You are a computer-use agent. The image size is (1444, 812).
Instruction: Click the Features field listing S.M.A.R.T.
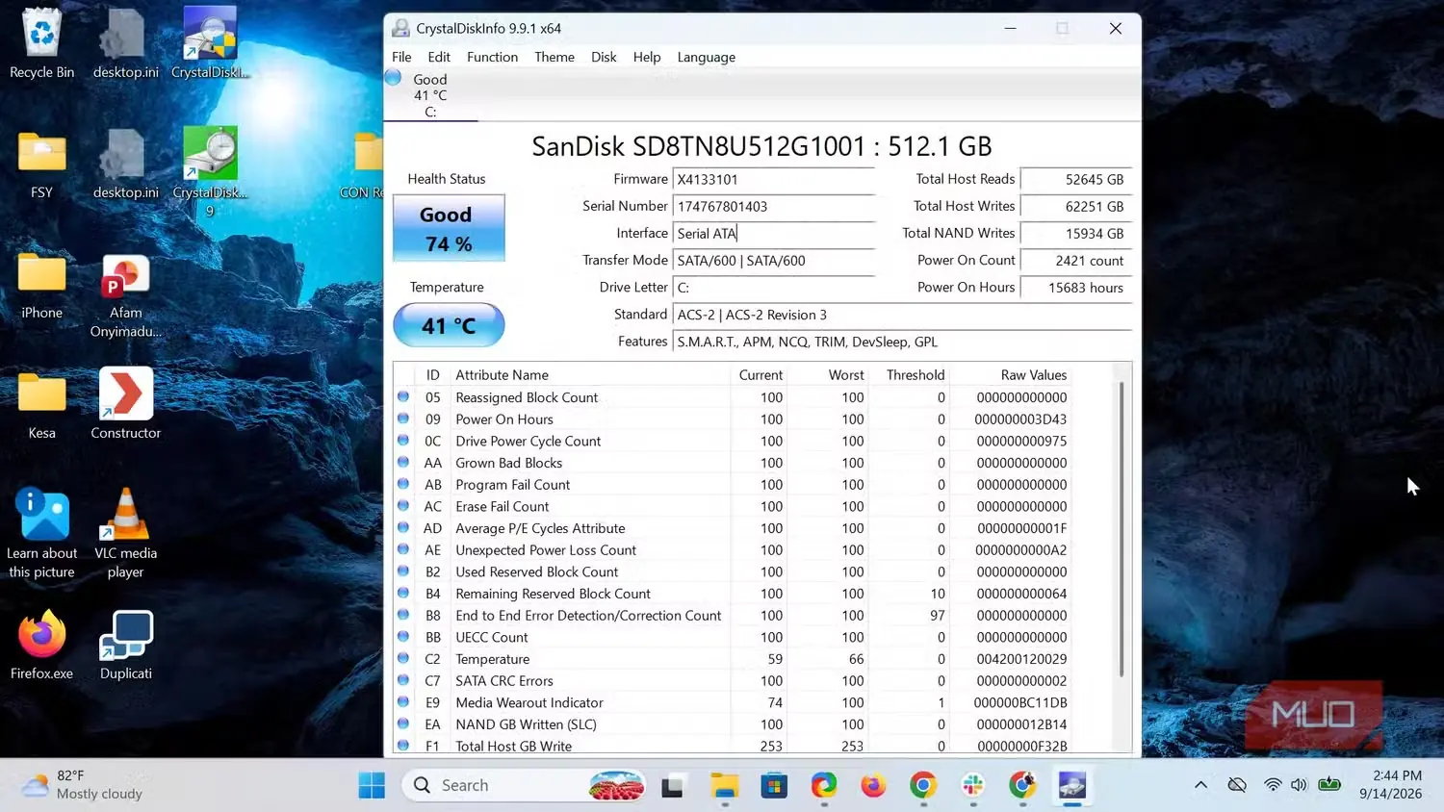point(902,342)
